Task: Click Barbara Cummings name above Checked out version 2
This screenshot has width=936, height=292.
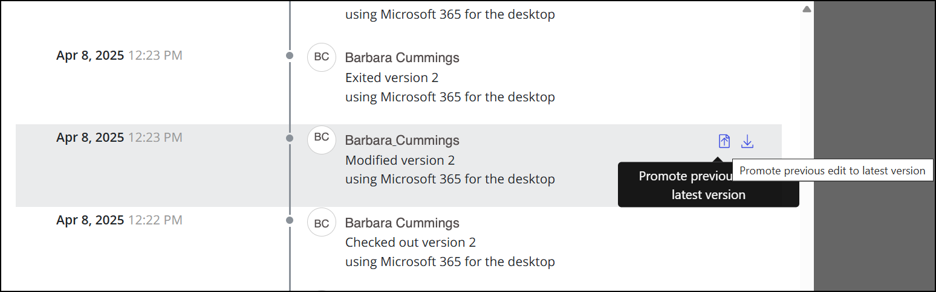Action: [402, 223]
